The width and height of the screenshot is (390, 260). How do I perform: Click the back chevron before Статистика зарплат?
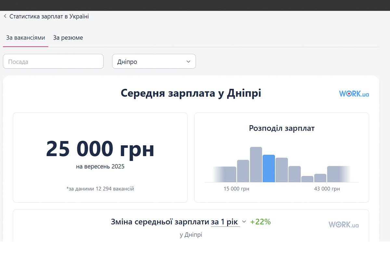coord(5,16)
